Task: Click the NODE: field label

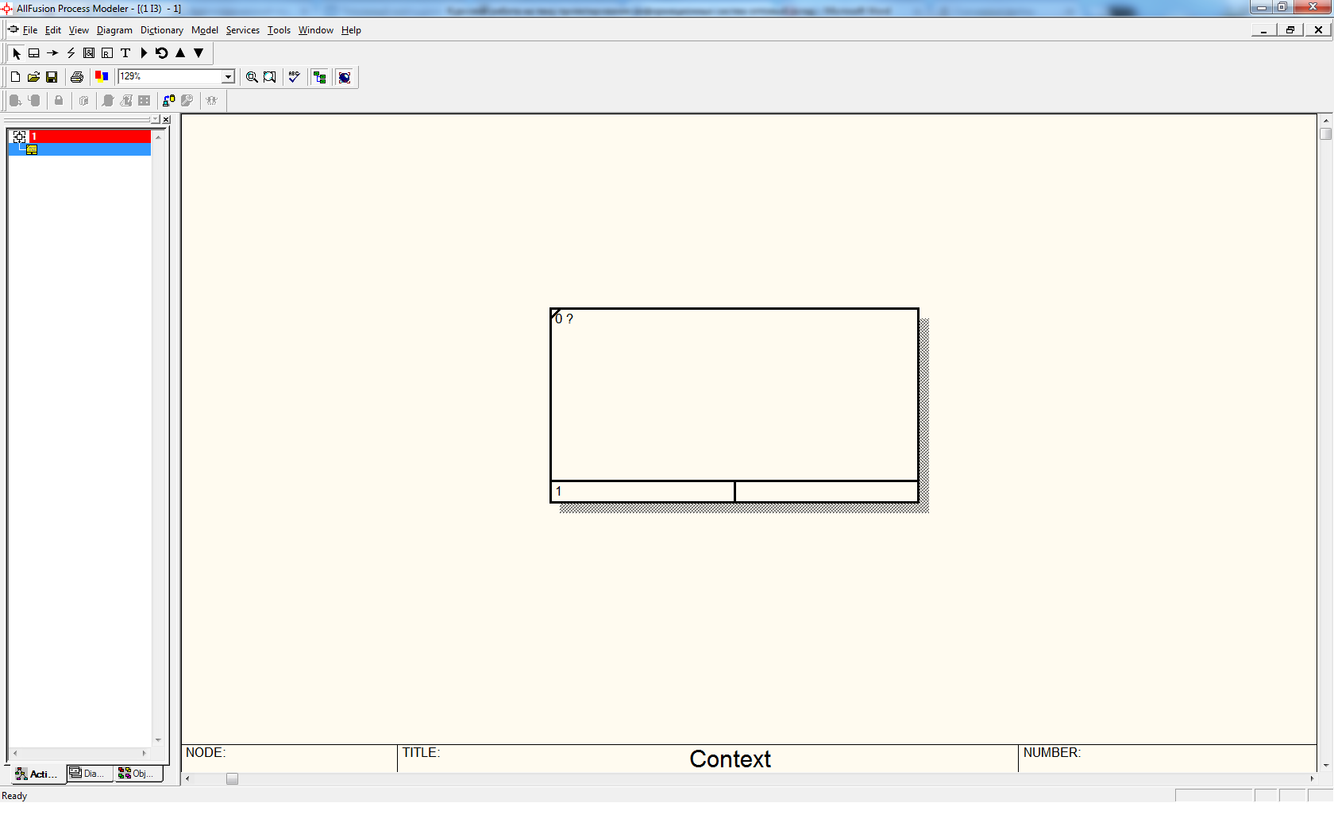Action: pos(206,752)
